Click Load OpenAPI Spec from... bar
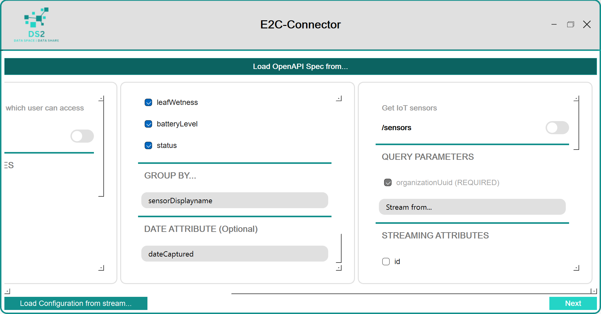 (300, 66)
